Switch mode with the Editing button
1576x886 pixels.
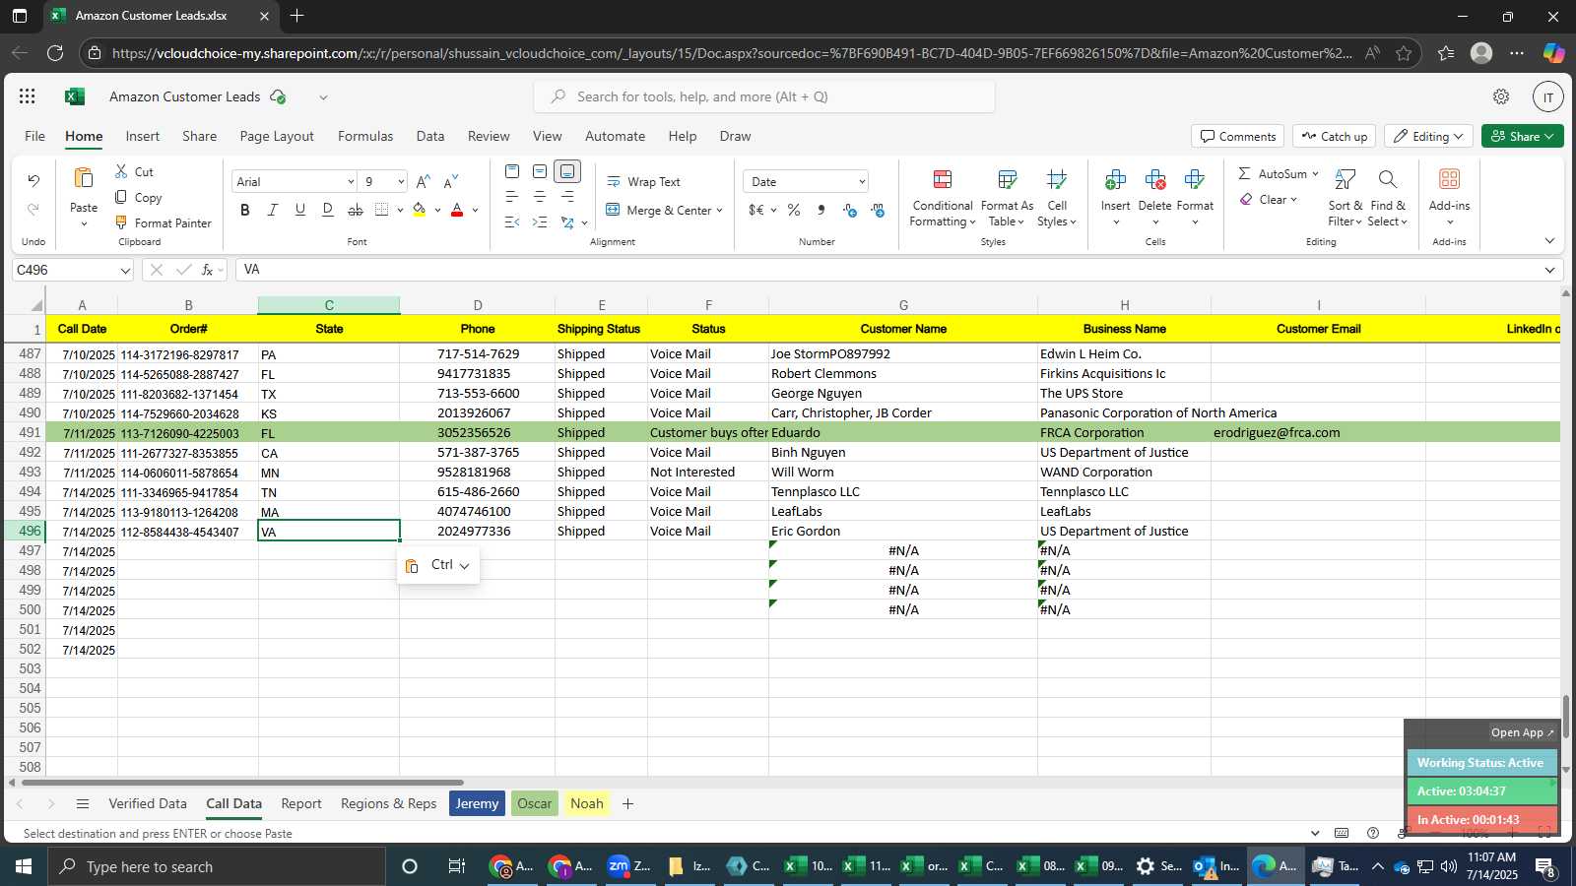pyautogui.click(x=1430, y=136)
